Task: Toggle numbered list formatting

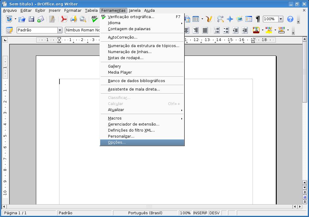Action: click(x=217, y=30)
